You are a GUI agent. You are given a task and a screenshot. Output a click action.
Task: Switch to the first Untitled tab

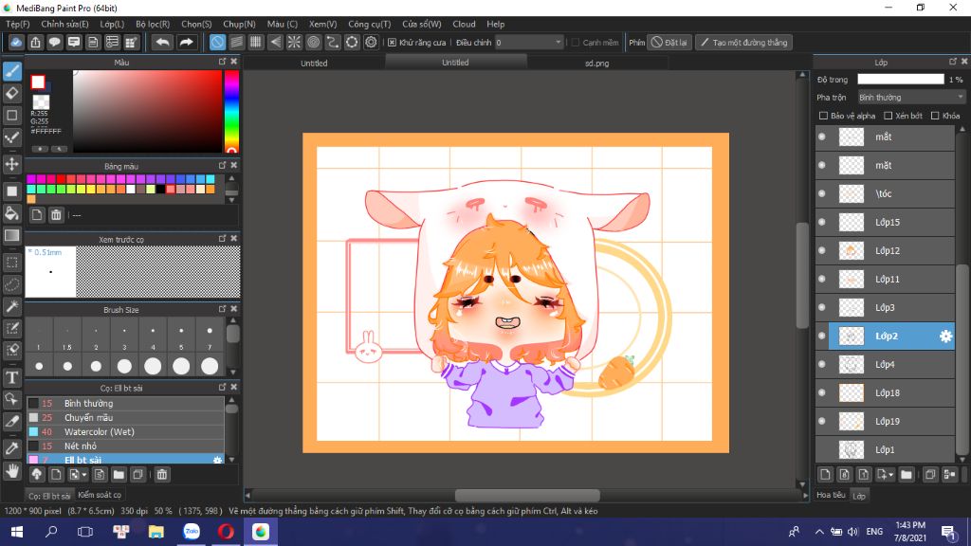pyautogui.click(x=314, y=63)
